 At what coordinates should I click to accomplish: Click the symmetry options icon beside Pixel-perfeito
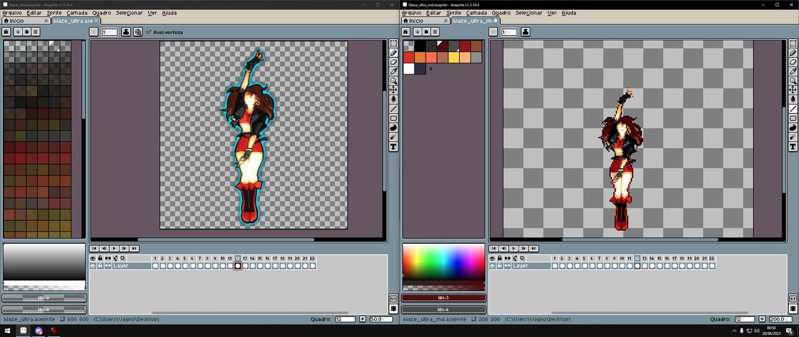click(x=138, y=31)
